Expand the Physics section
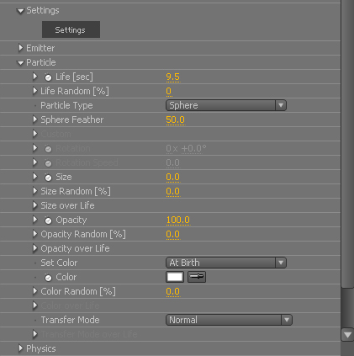Image resolution: width=354 pixels, height=356 pixels. click(20, 348)
